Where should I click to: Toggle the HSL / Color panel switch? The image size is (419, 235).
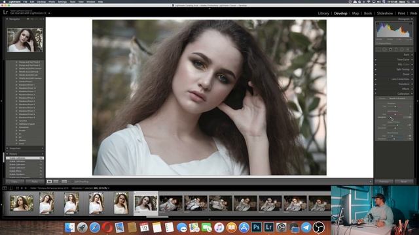(x=376, y=65)
